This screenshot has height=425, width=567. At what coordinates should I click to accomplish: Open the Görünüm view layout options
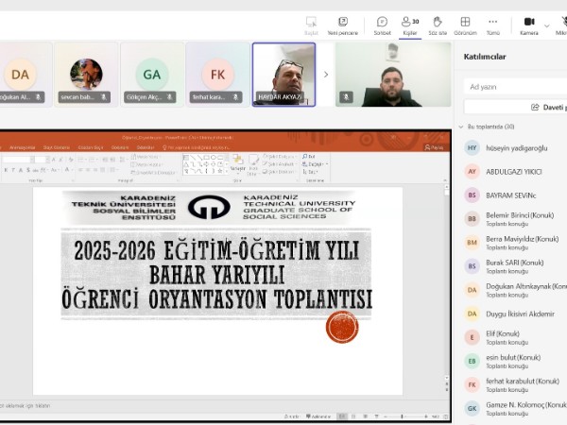[465, 25]
